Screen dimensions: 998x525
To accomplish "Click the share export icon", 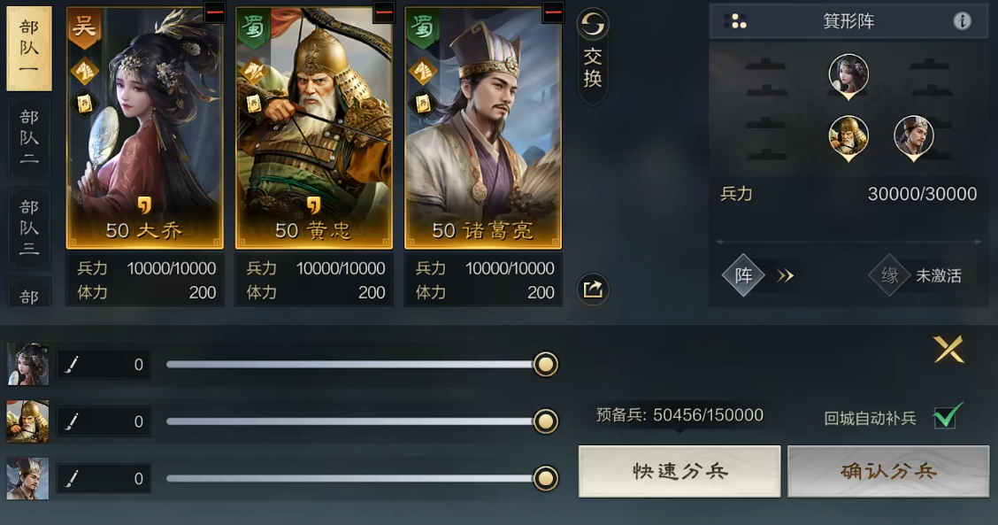I will click(593, 290).
